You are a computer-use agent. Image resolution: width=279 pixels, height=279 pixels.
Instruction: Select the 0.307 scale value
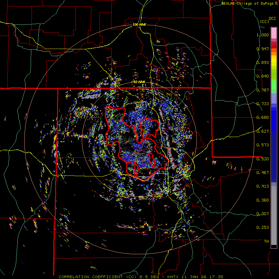coord(263,214)
